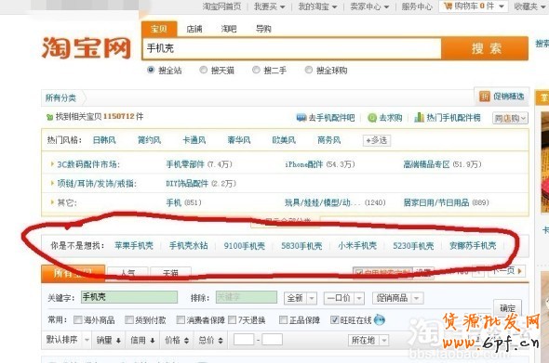
Task: Select 搜天猫 radio button
Action: 203,70
